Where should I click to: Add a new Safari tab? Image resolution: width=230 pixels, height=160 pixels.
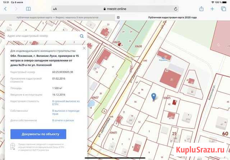coord(212,9)
